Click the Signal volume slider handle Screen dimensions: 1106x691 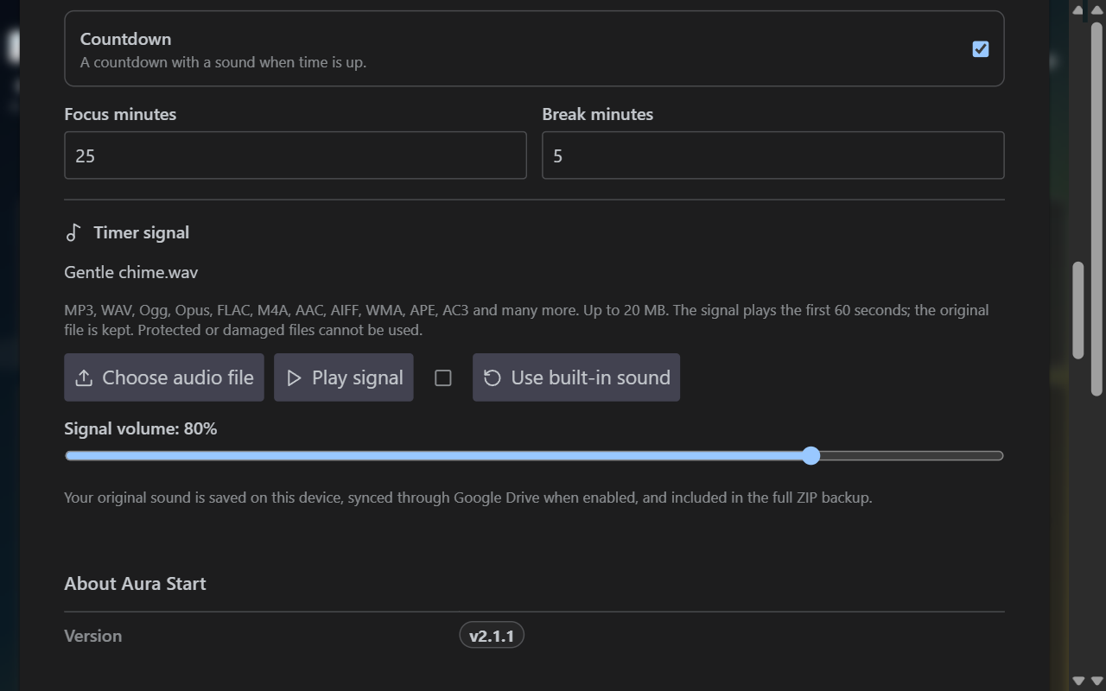click(x=810, y=456)
